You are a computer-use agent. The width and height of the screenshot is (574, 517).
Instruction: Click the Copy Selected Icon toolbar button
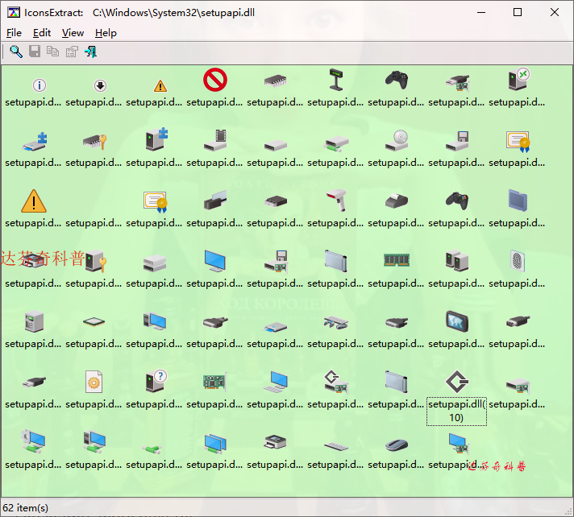point(52,52)
